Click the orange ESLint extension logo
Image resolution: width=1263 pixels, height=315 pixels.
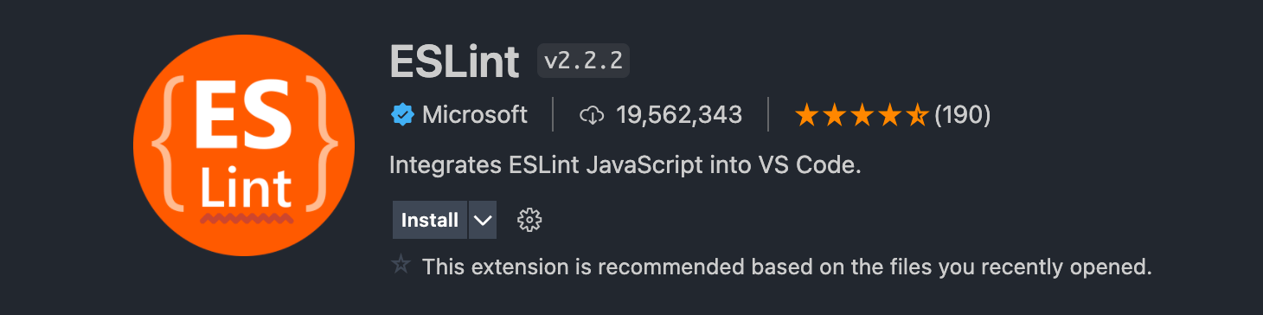(x=243, y=145)
